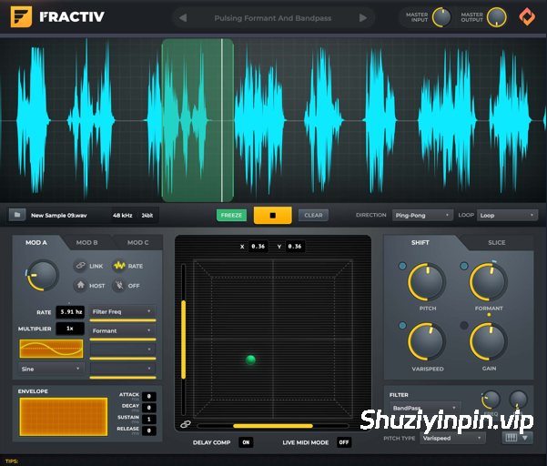Click the Rate 5.91 hz field
547x466 pixels.
click(x=71, y=311)
